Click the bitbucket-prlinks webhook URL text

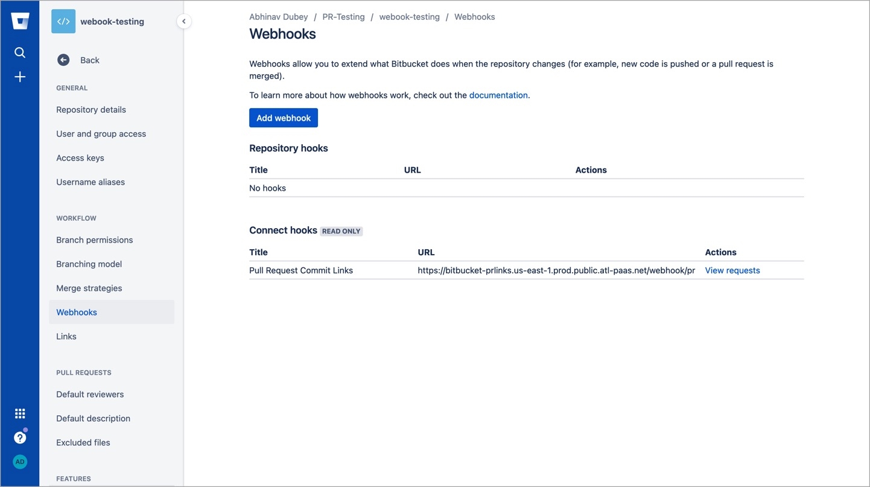point(556,270)
